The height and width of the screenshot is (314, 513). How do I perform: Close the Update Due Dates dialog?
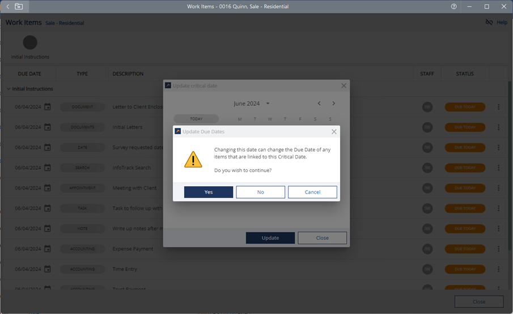coord(334,132)
